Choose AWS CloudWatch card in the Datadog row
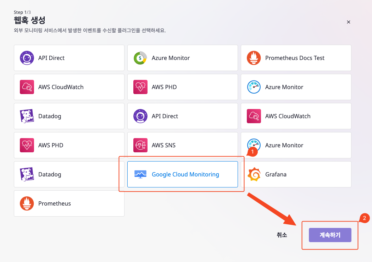Screen dimensions: 372x262 click(x=296, y=116)
